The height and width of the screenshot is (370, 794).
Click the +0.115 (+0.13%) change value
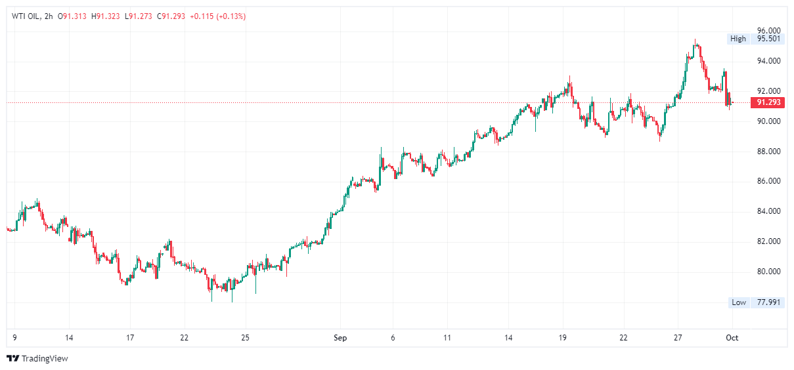point(217,16)
